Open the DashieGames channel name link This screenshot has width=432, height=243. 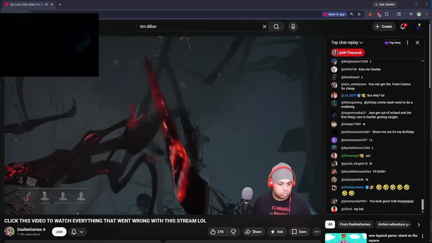[29, 230]
